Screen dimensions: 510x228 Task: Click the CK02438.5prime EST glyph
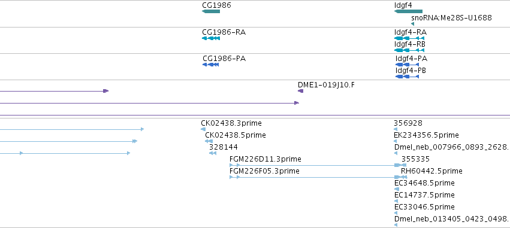tap(209, 141)
